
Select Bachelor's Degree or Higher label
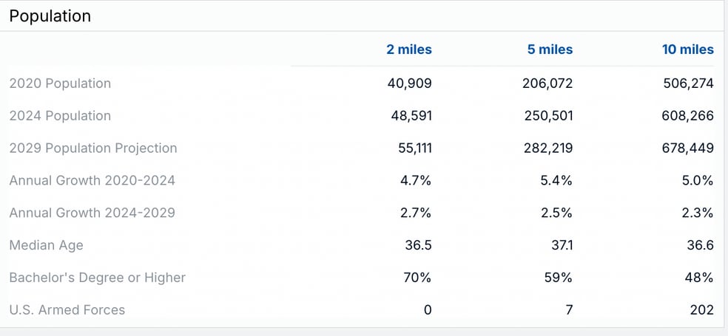pyautogui.click(x=97, y=278)
